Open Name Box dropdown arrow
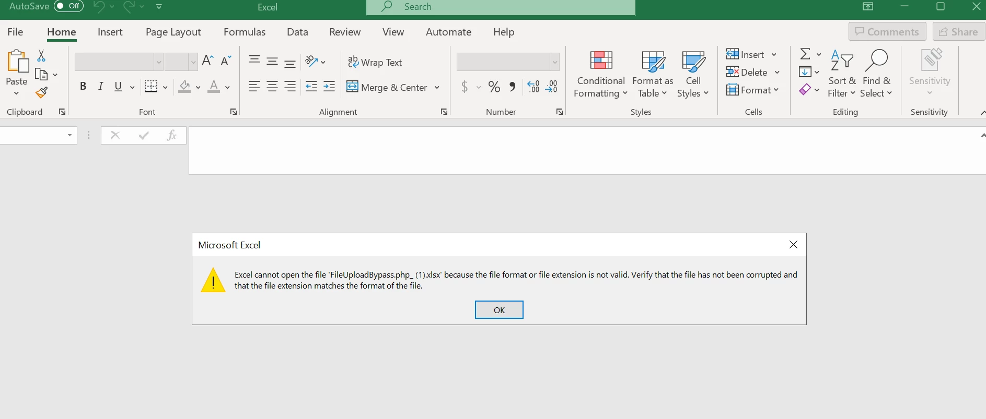Screen dimensions: 986x419 coord(69,136)
